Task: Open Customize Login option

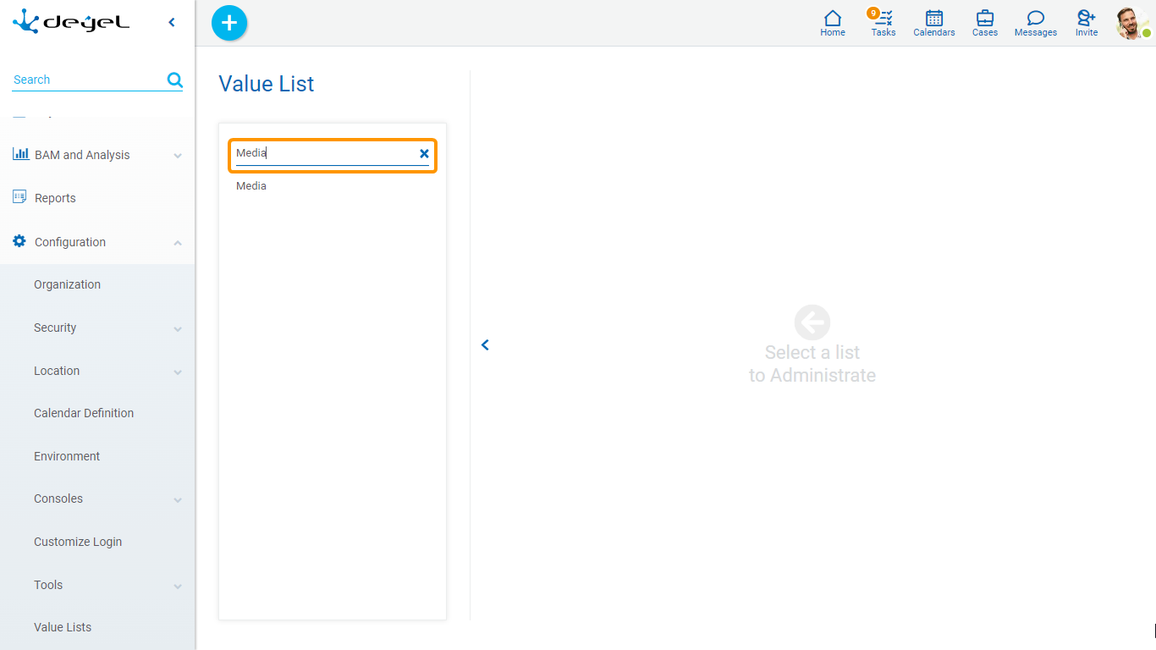Action: [78, 542]
